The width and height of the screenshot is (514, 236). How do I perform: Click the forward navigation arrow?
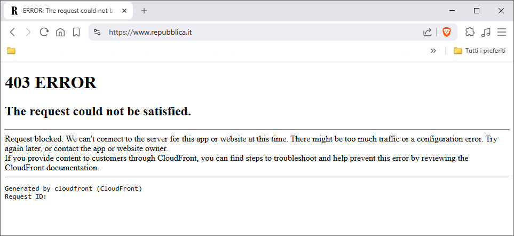28,32
